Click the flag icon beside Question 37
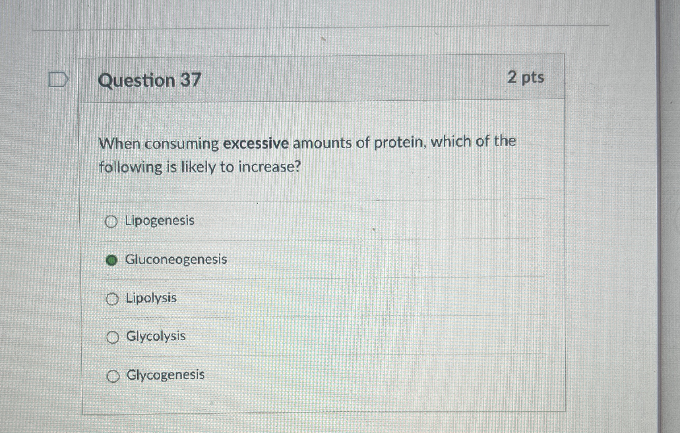Image resolution: width=680 pixels, height=433 pixels. [x=58, y=79]
